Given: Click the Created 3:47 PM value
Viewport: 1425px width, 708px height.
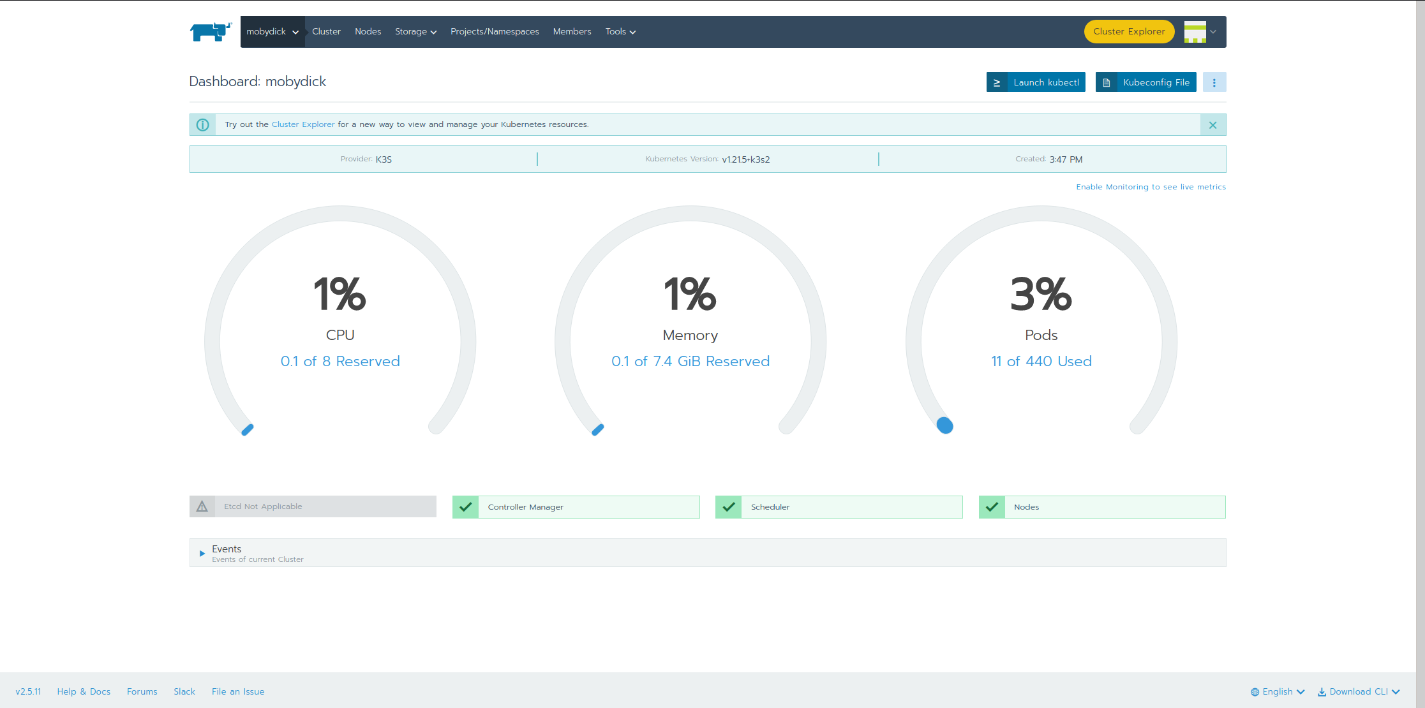Looking at the screenshot, I should coord(1066,159).
